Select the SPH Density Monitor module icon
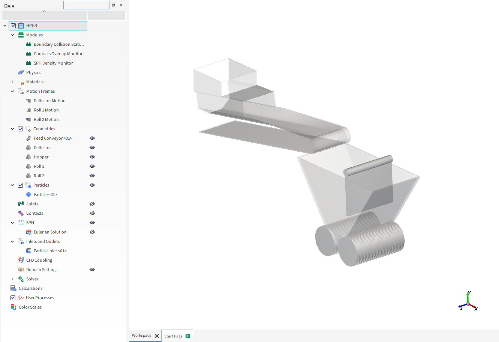Image resolution: width=499 pixels, height=342 pixels. 28,63
